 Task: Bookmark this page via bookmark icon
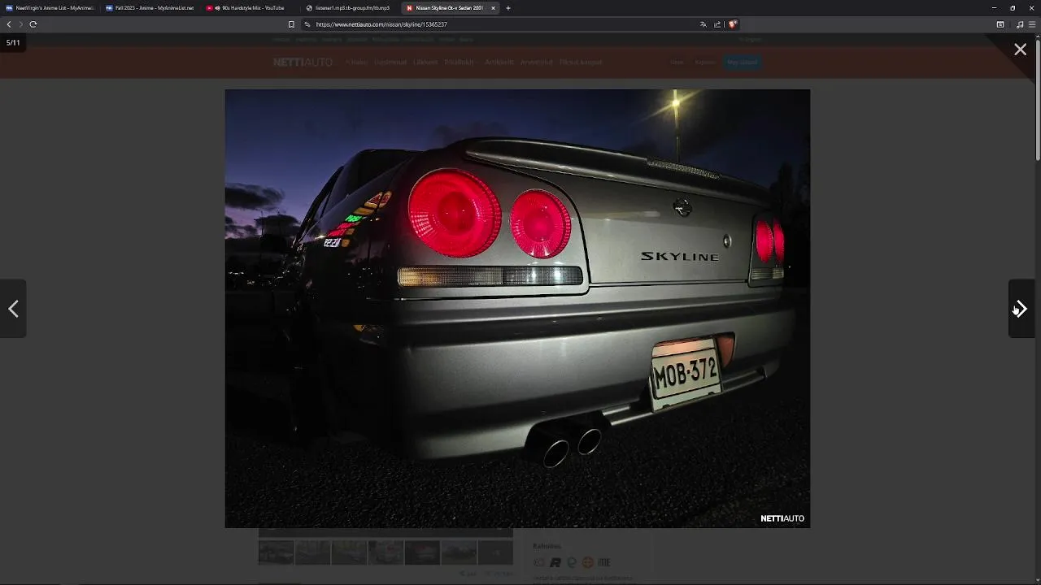[x=291, y=24]
